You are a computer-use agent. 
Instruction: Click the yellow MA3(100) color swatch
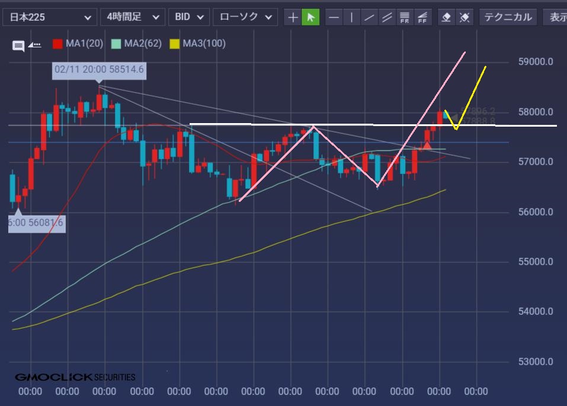[175, 43]
